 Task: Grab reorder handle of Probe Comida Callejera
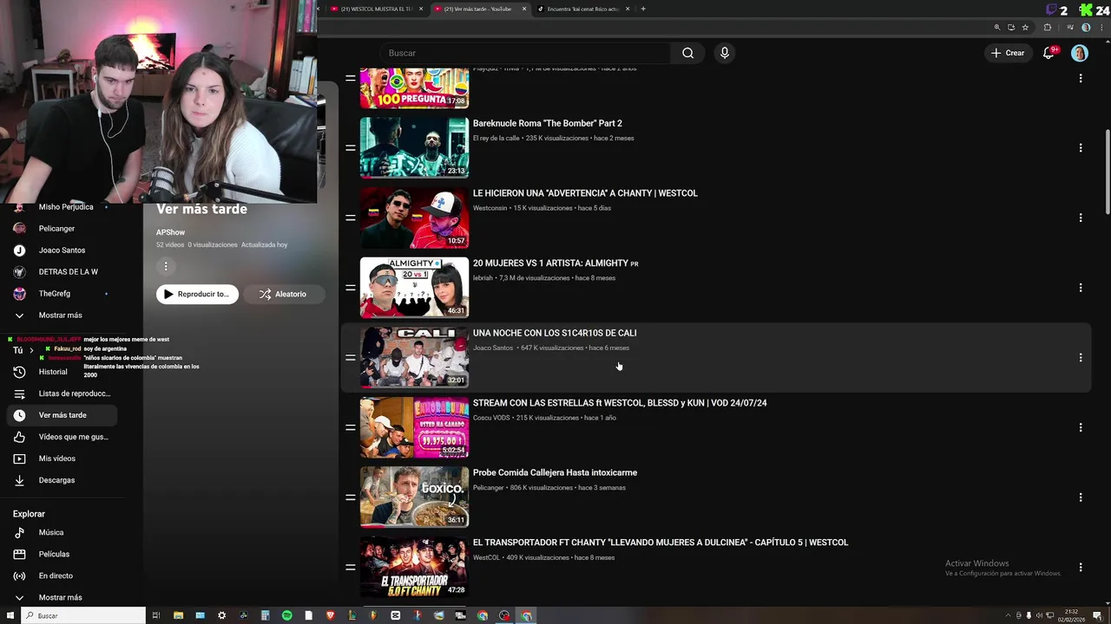pos(350,497)
